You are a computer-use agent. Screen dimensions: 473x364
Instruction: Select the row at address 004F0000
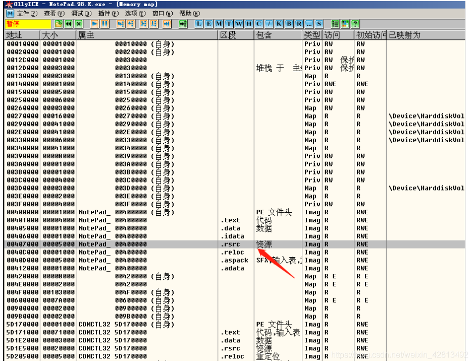[x=235, y=292]
